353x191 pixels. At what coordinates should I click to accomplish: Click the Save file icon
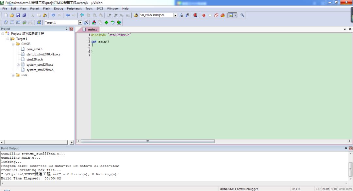(x=18, y=15)
